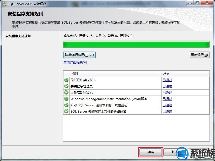Maximize the SQL Server 2008 setup window
The height and width of the screenshot is (161, 215).
pos(197,3)
